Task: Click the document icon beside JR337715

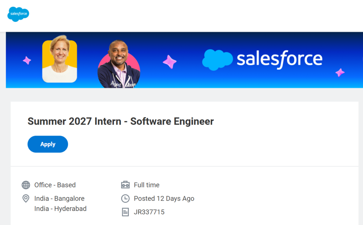Action: tap(125, 212)
